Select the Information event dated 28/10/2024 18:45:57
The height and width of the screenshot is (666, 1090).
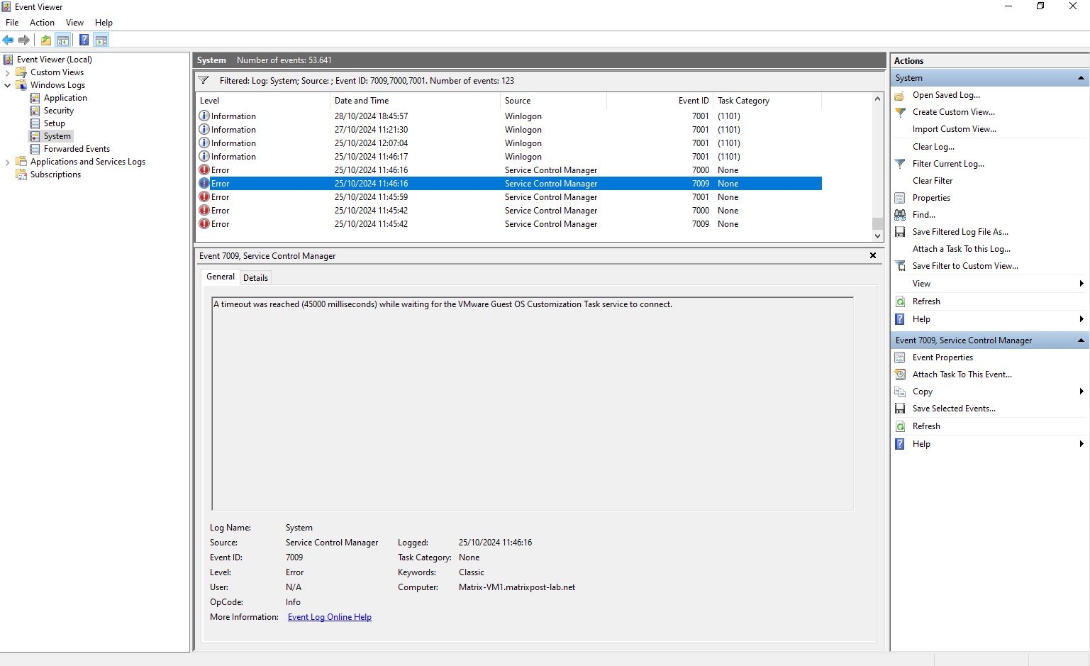[509, 116]
